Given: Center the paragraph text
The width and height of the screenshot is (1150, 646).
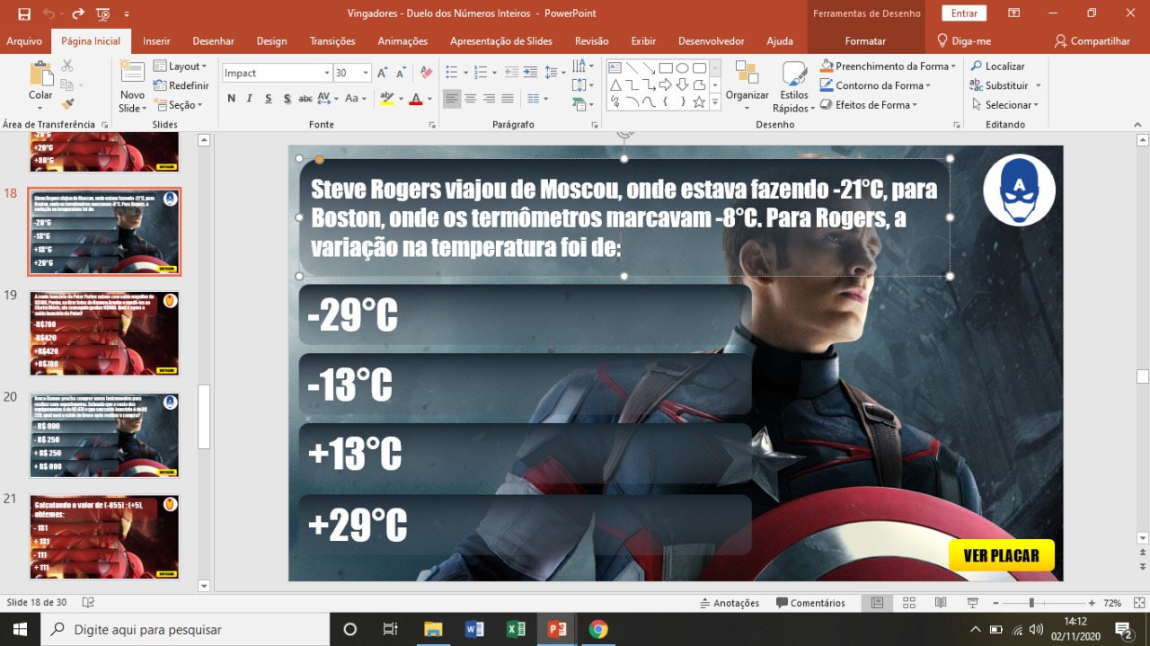Looking at the screenshot, I should (471, 99).
